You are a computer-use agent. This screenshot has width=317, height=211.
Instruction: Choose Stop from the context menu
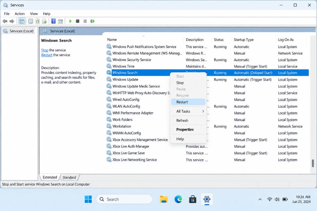(x=188, y=82)
